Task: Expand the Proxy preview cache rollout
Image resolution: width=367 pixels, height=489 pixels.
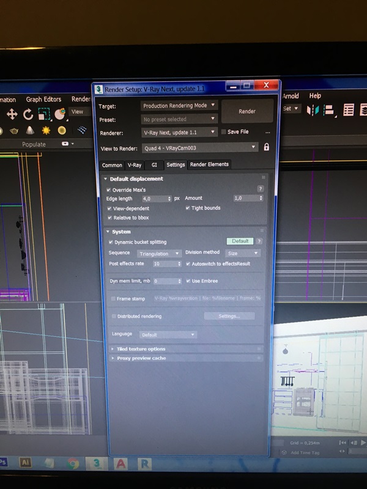Action: coord(113,358)
